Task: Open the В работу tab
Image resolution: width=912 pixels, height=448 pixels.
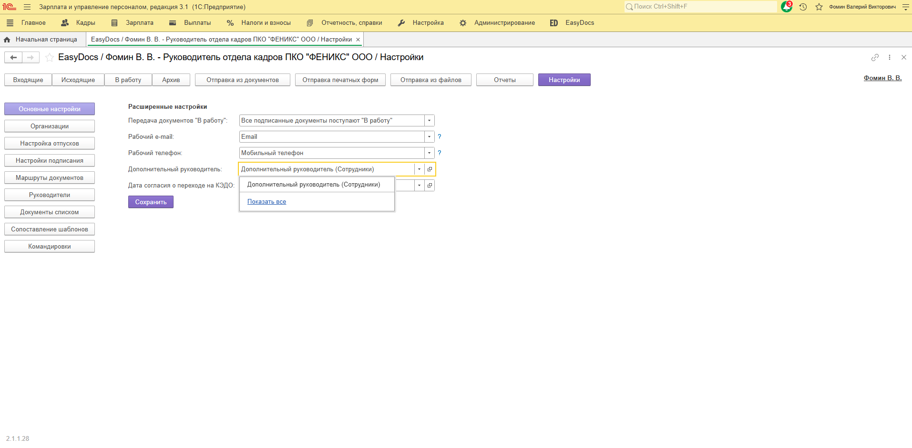Action: click(x=128, y=80)
